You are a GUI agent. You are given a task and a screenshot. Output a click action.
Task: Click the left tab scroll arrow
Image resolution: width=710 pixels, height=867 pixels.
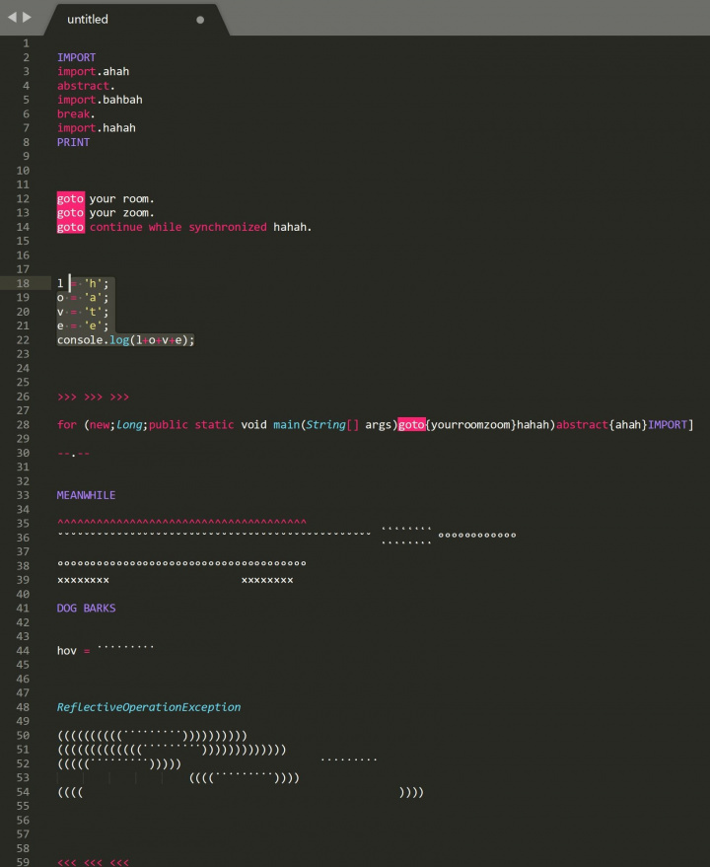point(12,18)
